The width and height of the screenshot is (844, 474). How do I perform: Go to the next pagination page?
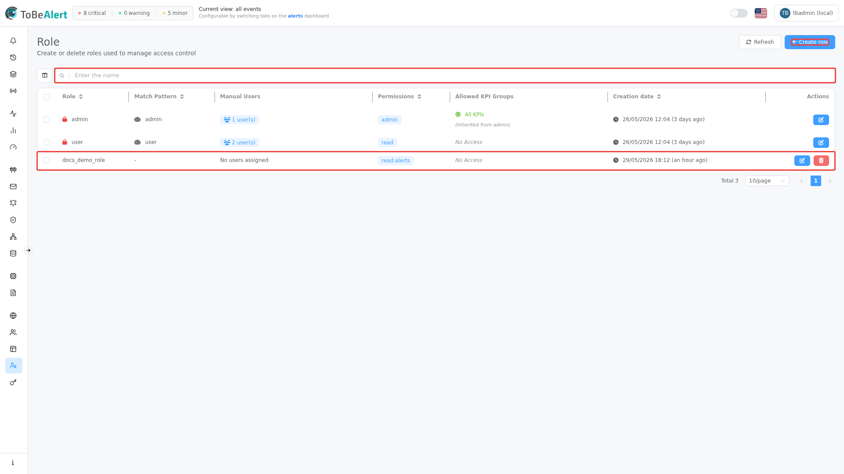point(830,181)
